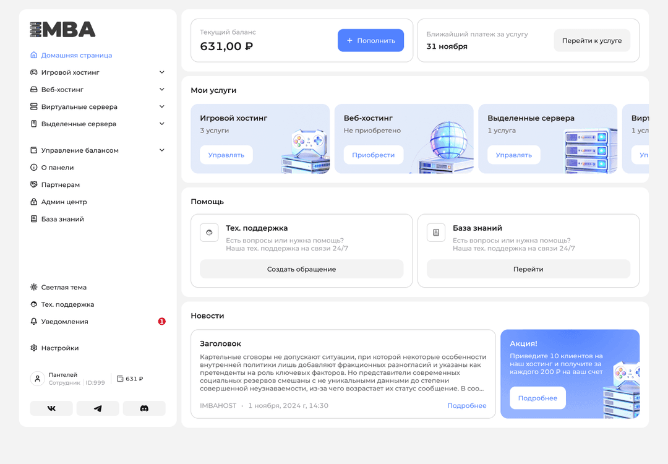This screenshot has width=668, height=464.
Task: Expand the Веб-хостинг submenu arrow
Action: coord(162,90)
